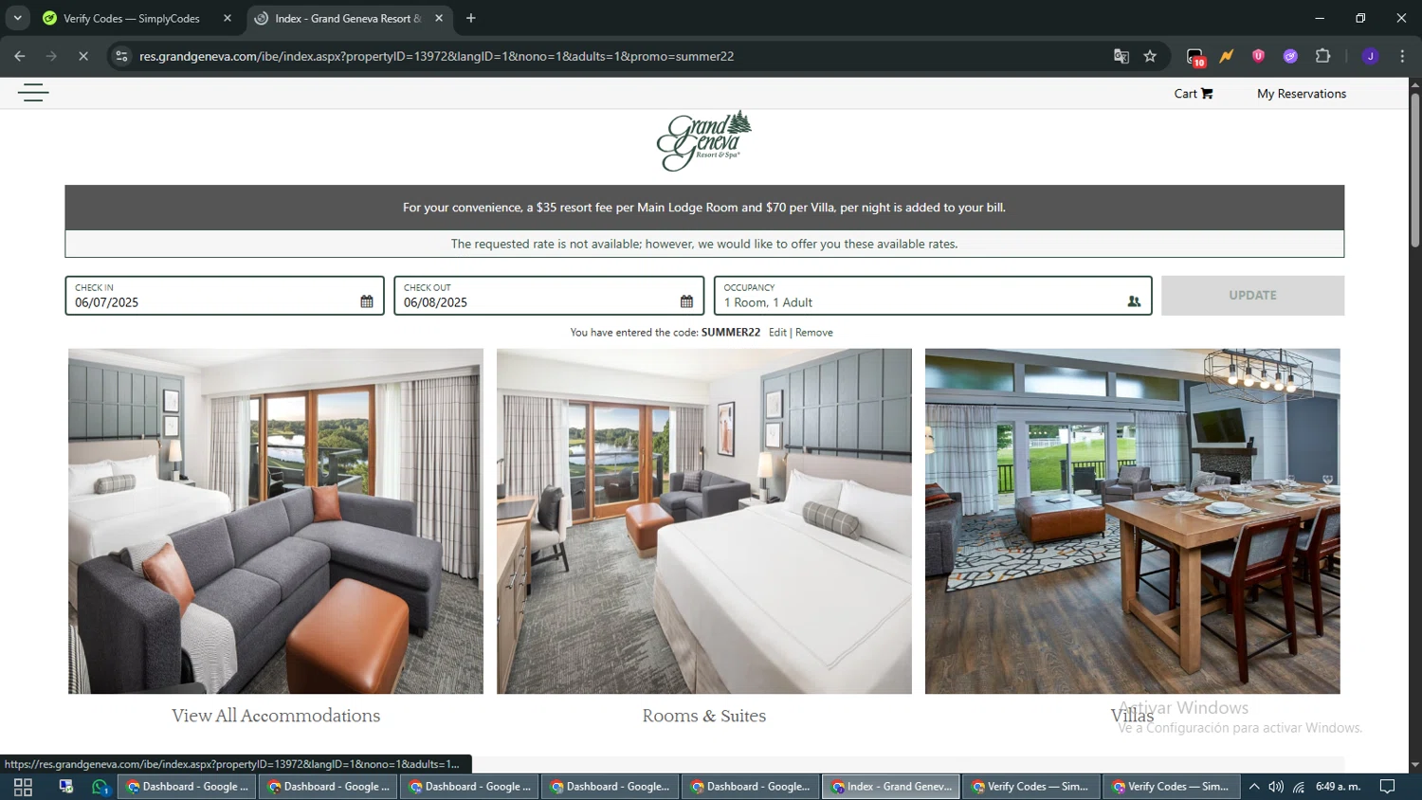Open the check-in date calendar icon
Screen dimensions: 1422x800
(367, 301)
